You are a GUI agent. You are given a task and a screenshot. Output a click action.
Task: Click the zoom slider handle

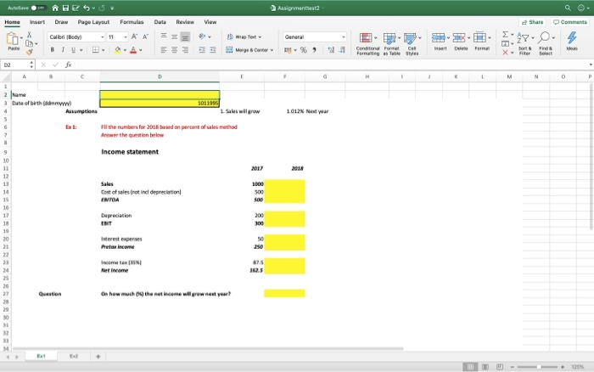coord(538,367)
